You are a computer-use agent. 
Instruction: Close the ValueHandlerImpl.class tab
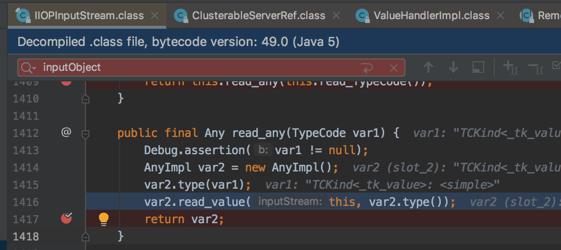(x=500, y=16)
